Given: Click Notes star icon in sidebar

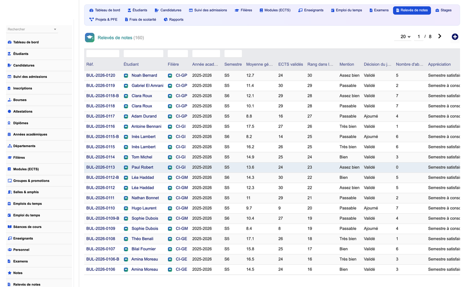Looking at the screenshot, I should pos(10,273).
